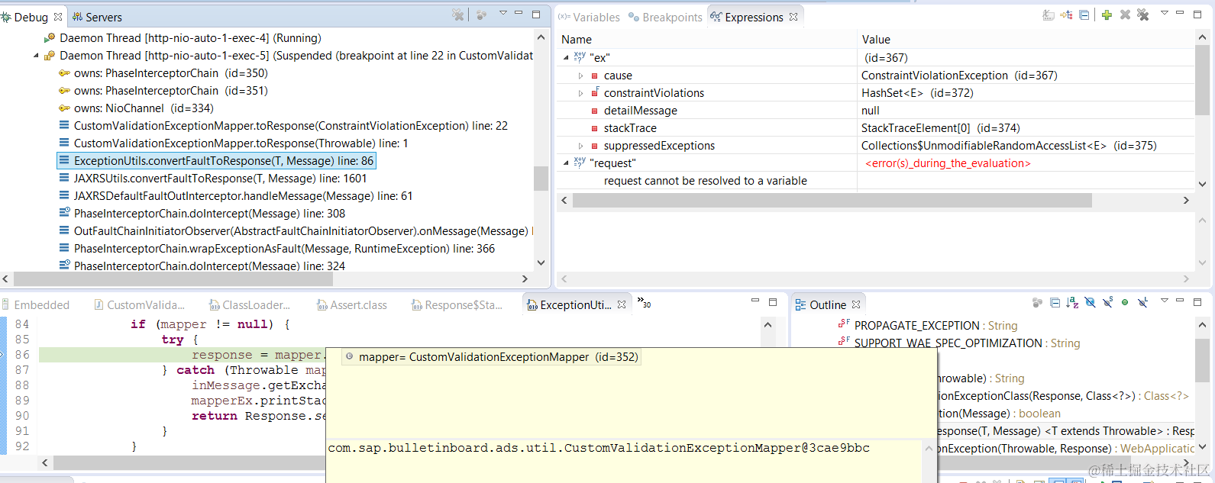
Task: Sort Outline members alphabetically
Action: [1072, 303]
